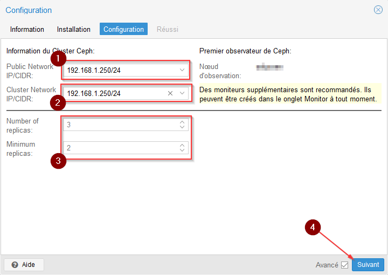Switch to the Installation tab
The height and width of the screenshot is (275, 388).
tap(74, 29)
